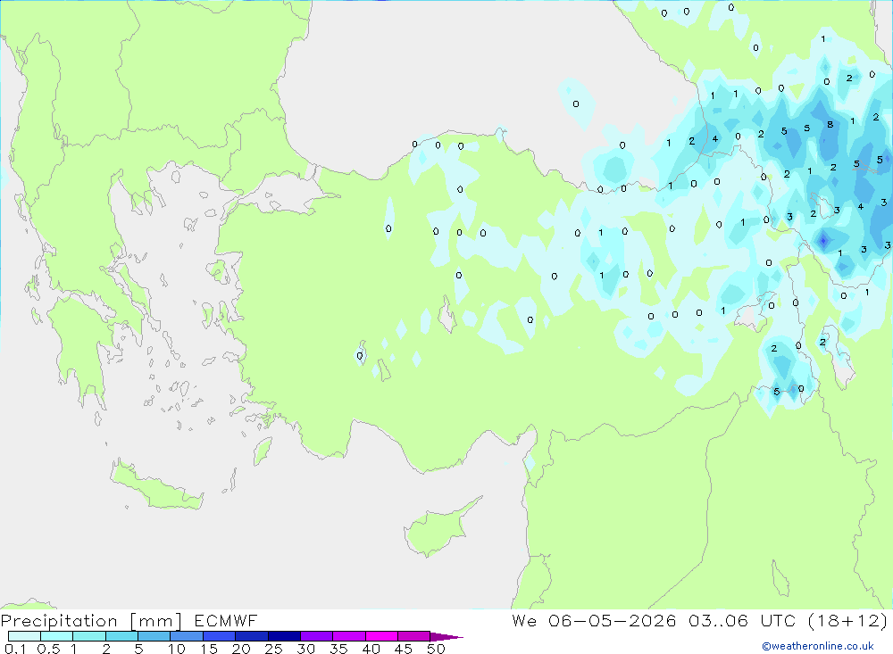The width and height of the screenshot is (893, 654).
Task: Click the '45' legend scale label
Action: (404, 649)
